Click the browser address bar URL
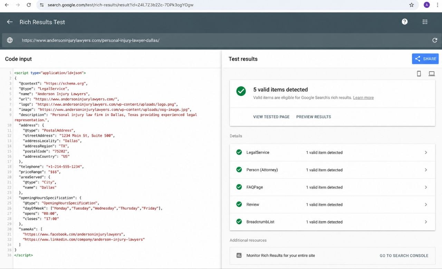 pos(121,5)
